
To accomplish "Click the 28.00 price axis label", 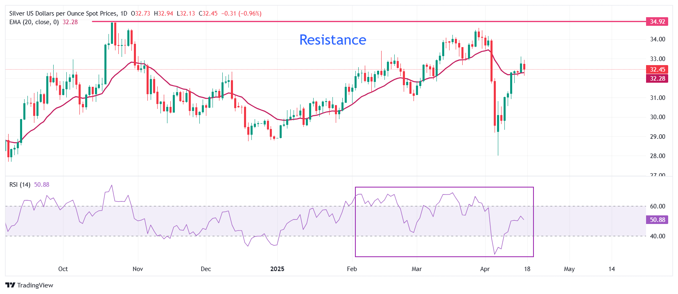I will pyautogui.click(x=658, y=156).
